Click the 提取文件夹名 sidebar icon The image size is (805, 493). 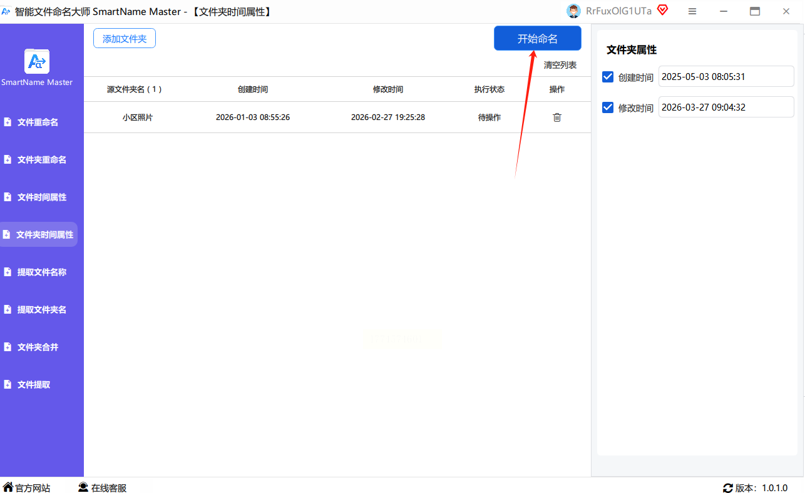point(8,310)
